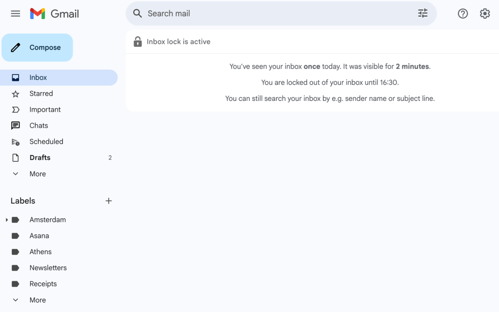
Task: Open the Scheduled folder
Action: click(x=46, y=142)
